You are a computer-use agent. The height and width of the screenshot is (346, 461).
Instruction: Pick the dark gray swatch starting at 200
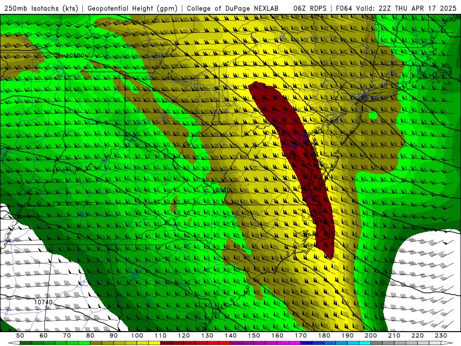click(x=377, y=343)
